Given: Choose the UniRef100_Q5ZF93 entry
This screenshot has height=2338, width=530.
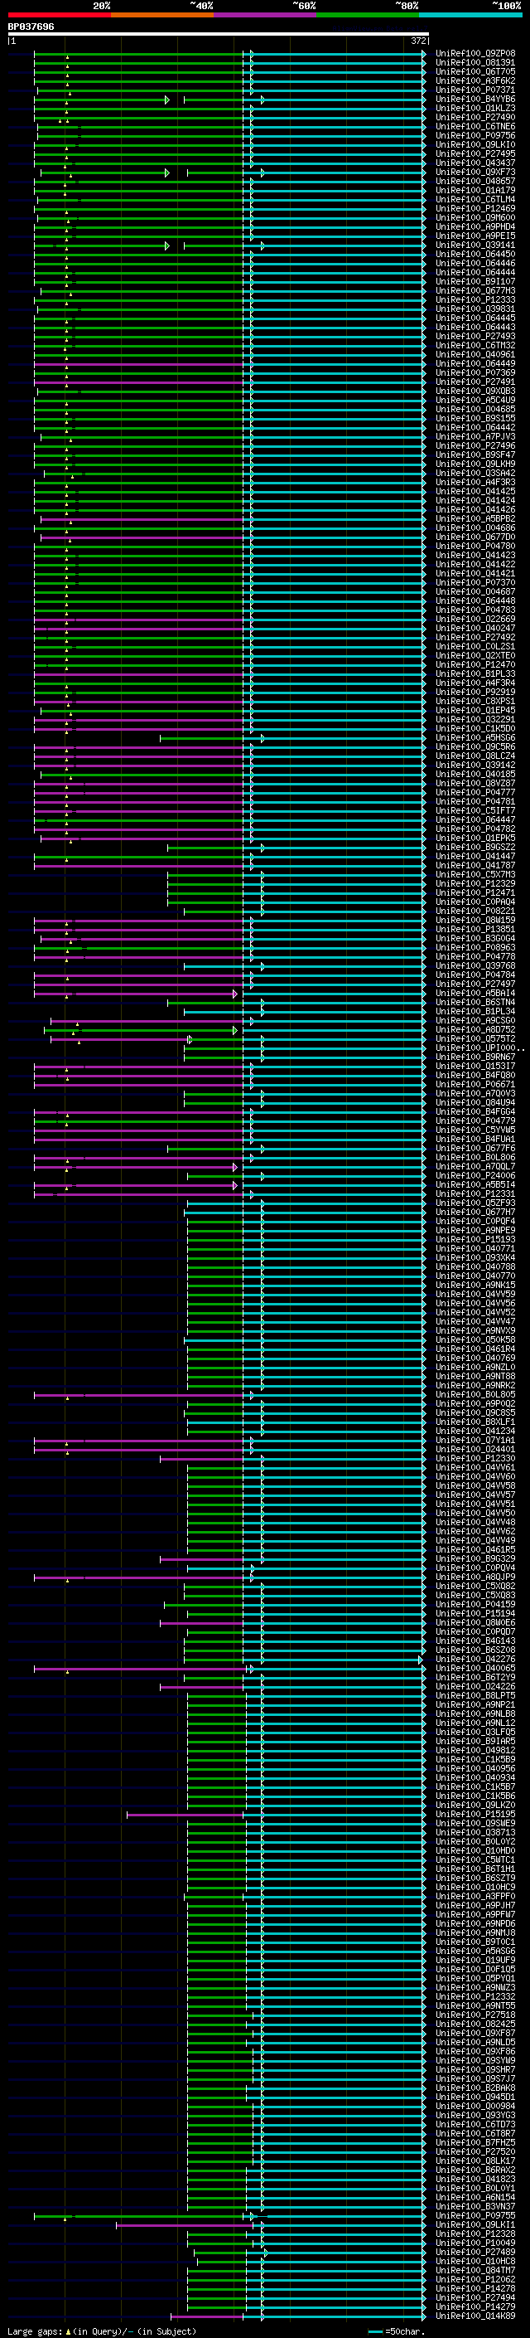Looking at the screenshot, I should point(475,1203).
